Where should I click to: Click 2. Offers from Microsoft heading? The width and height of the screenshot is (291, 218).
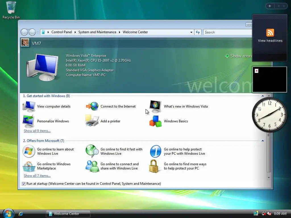coord(43,141)
